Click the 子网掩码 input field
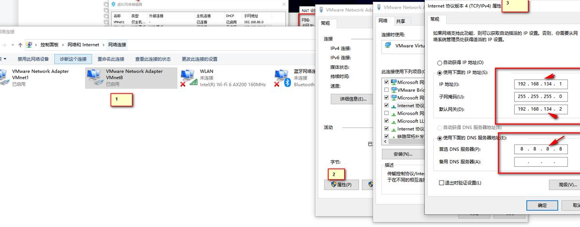The height and width of the screenshot is (227, 580). point(541,96)
